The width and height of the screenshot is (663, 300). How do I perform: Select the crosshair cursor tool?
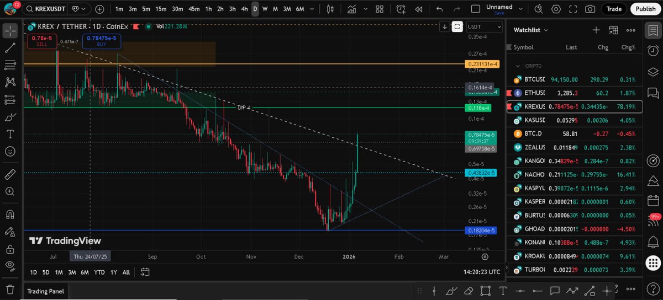[x=10, y=30]
